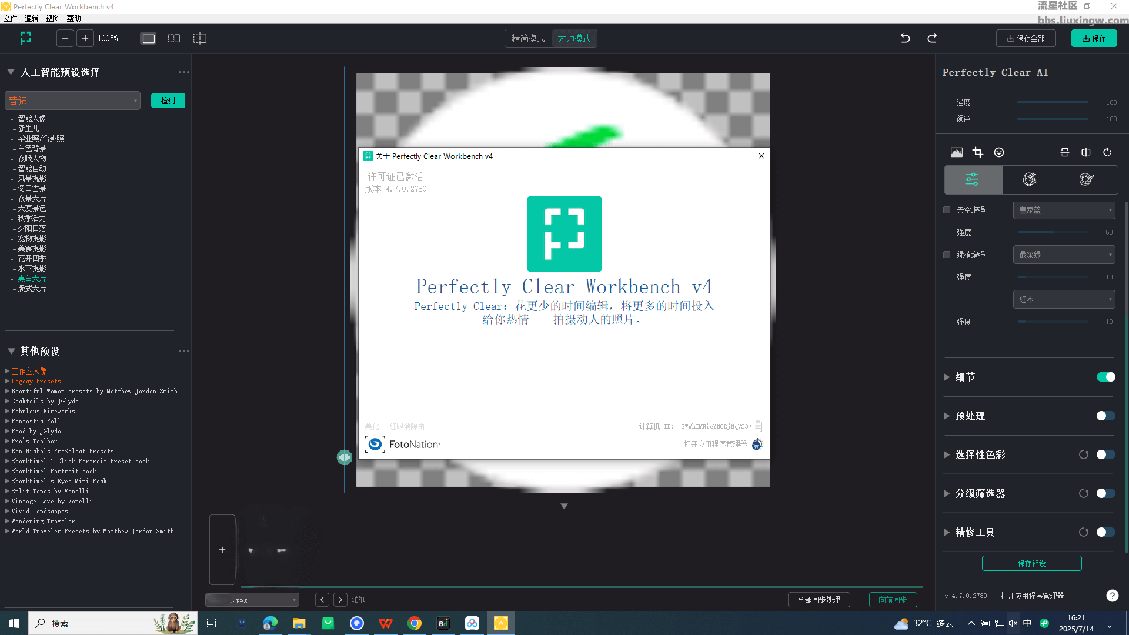Go to next image arrow
The height and width of the screenshot is (635, 1129).
[340, 600]
